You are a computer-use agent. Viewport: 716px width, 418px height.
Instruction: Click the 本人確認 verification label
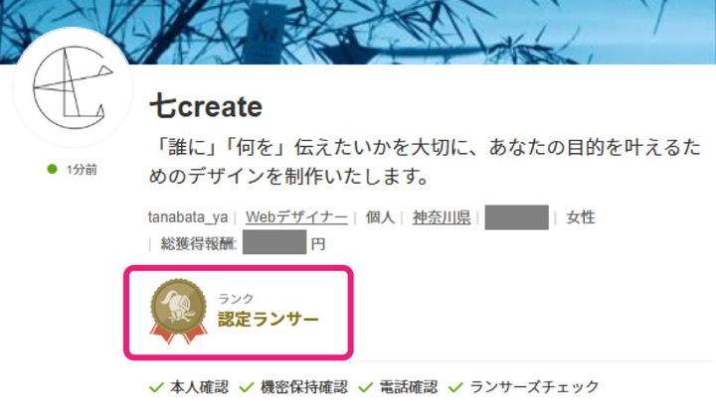(x=199, y=387)
